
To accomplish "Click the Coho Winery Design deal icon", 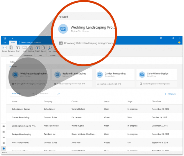I will (x=142, y=75).
